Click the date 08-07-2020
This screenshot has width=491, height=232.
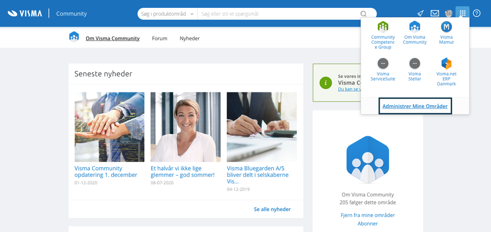(162, 182)
